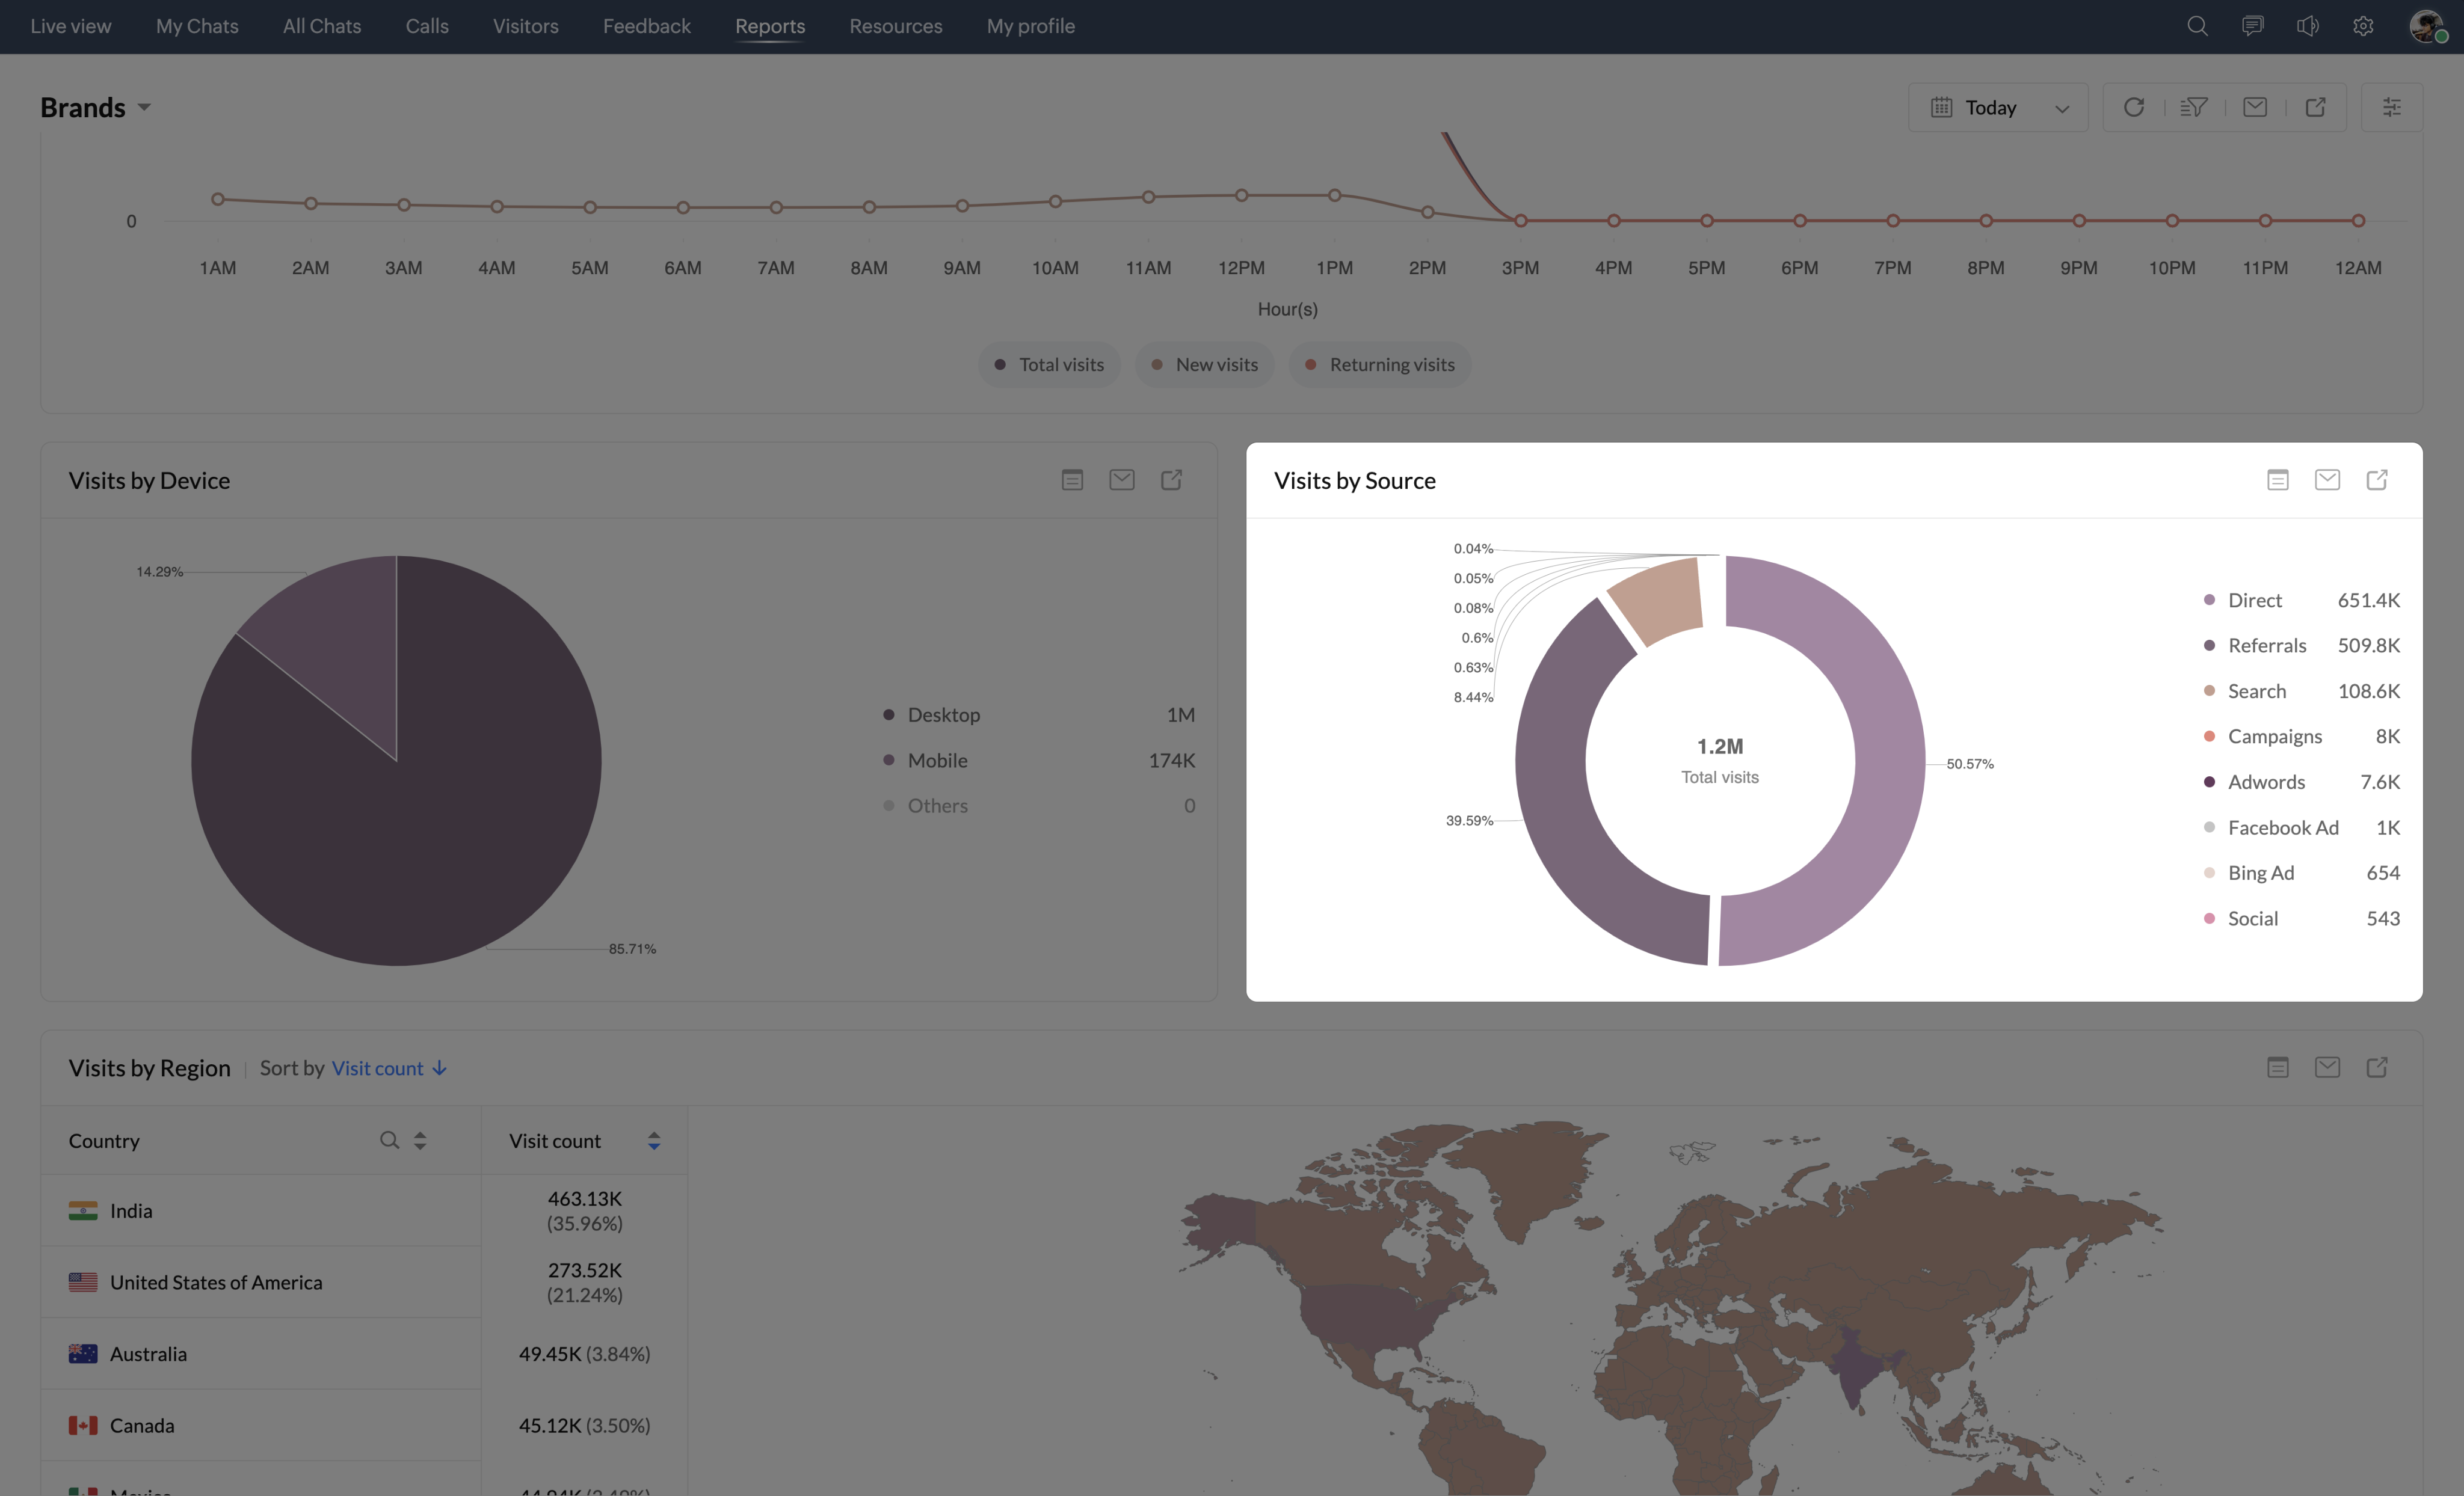Click email report icon in top toolbar
This screenshot has height=1496, width=2464.
pyautogui.click(x=2254, y=107)
